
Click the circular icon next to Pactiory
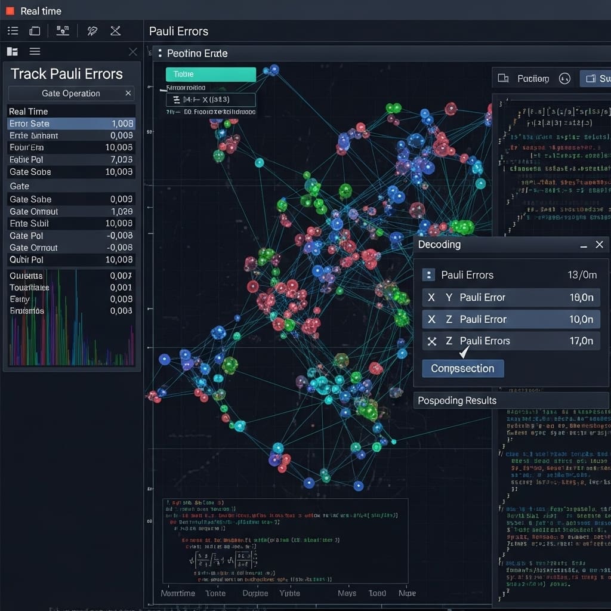point(564,79)
